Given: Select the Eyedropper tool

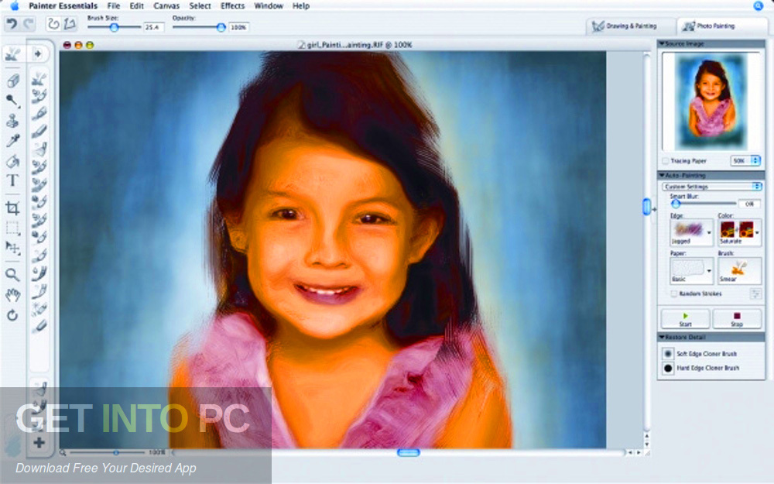Looking at the screenshot, I should coord(13,141).
